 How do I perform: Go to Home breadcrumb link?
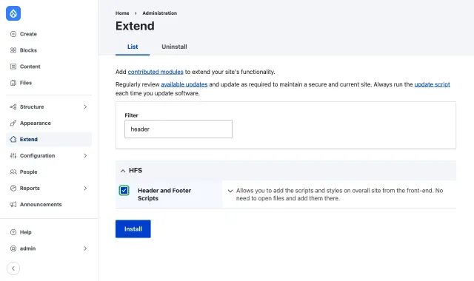tap(122, 13)
